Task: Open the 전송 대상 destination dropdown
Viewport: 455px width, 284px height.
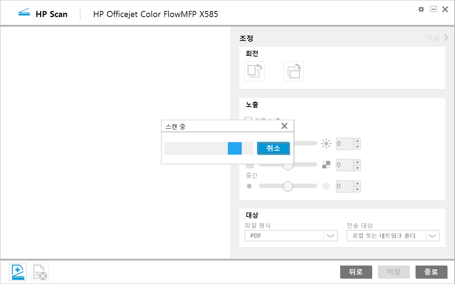Action: [393, 236]
